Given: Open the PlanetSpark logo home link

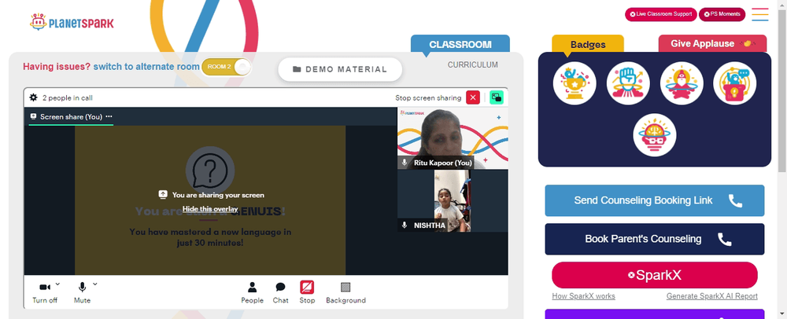Looking at the screenshot, I should pyautogui.click(x=72, y=22).
